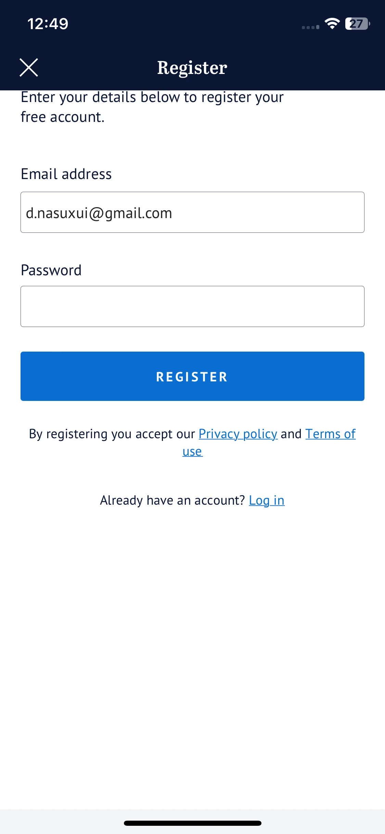Tap the word 'and' between the policy links
Image resolution: width=385 pixels, height=834 pixels.
click(x=291, y=434)
